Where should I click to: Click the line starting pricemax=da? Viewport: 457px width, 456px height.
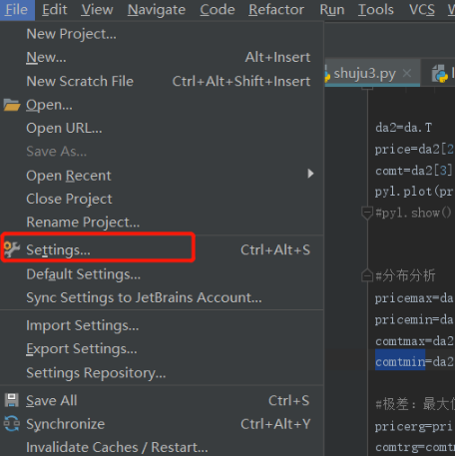coord(414,298)
